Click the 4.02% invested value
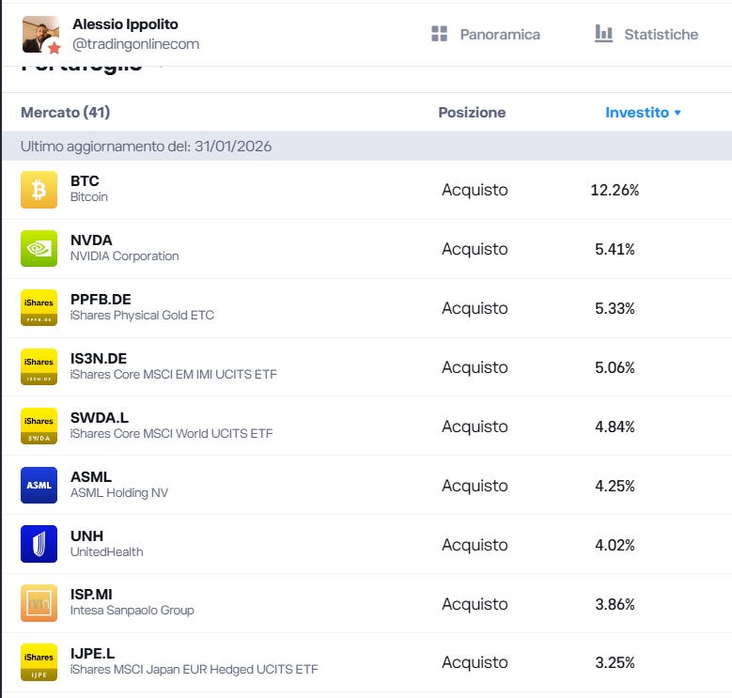 pos(615,545)
